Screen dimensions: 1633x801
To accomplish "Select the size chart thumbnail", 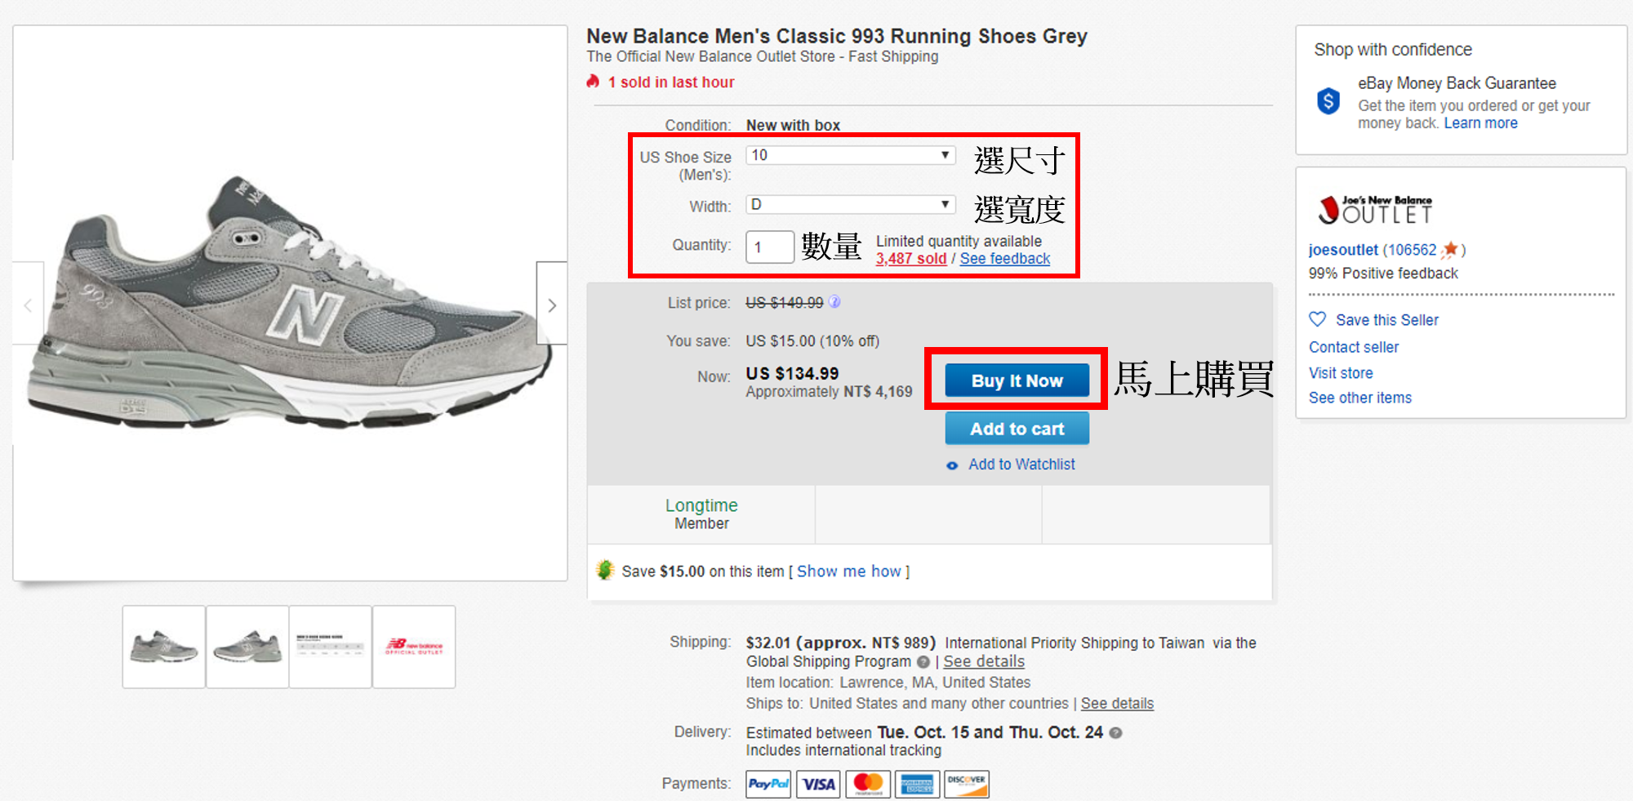I will coord(331,647).
